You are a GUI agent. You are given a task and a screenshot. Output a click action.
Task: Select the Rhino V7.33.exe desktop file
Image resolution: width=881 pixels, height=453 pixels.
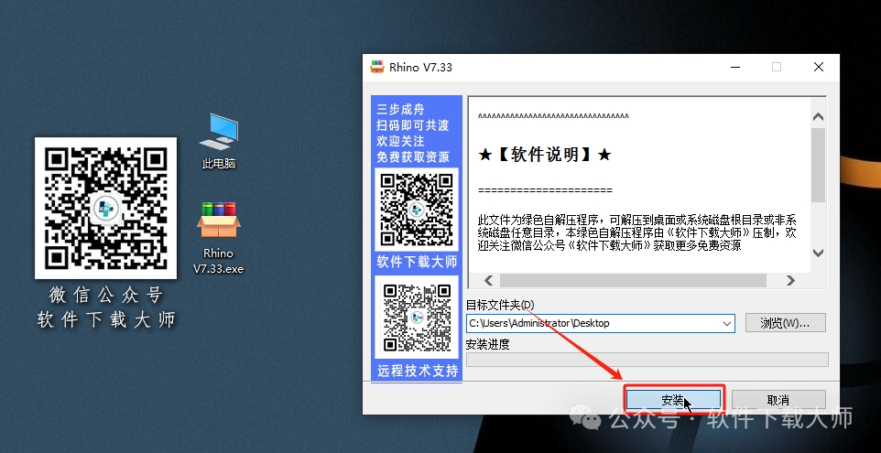(219, 237)
